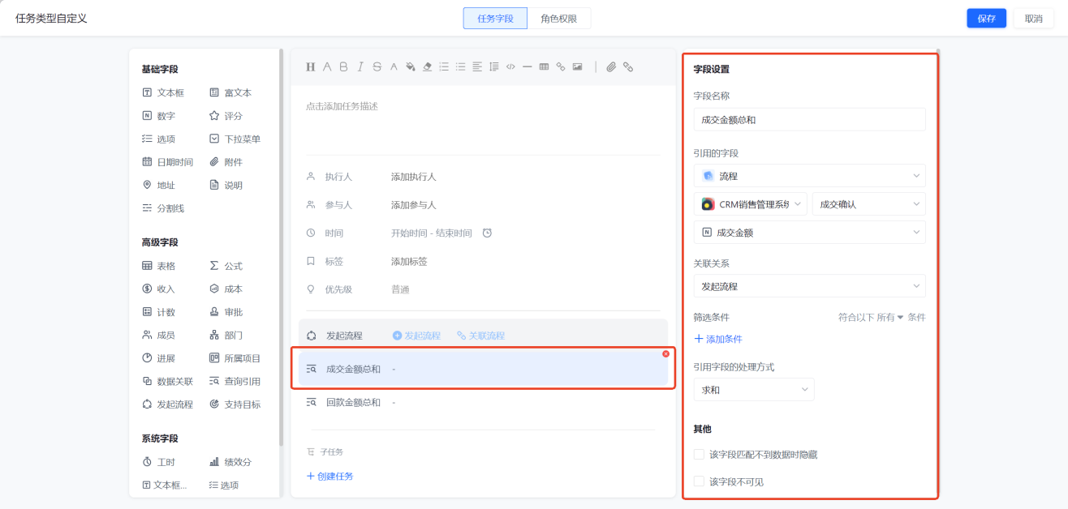Click the alarm clock reminder icon
1068x509 pixels.
pos(487,233)
